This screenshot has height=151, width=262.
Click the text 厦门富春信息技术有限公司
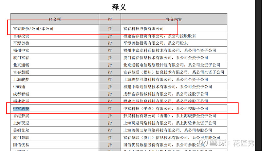[x=148, y=58]
